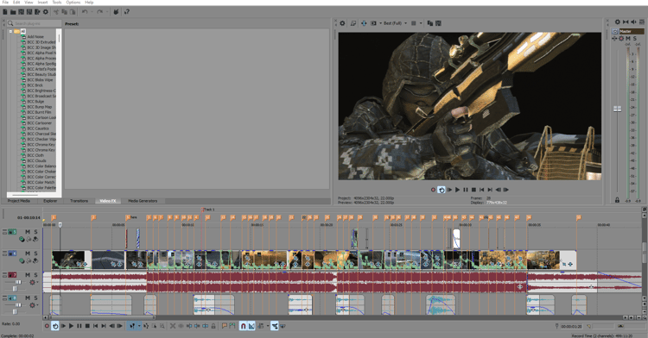Play preview in the video preview transport

coord(457,190)
